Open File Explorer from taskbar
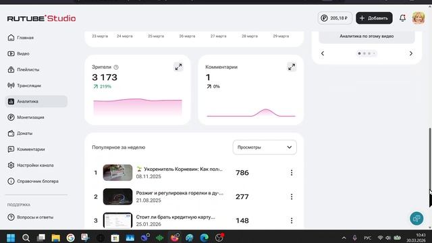The image size is (432, 243). coord(55,238)
